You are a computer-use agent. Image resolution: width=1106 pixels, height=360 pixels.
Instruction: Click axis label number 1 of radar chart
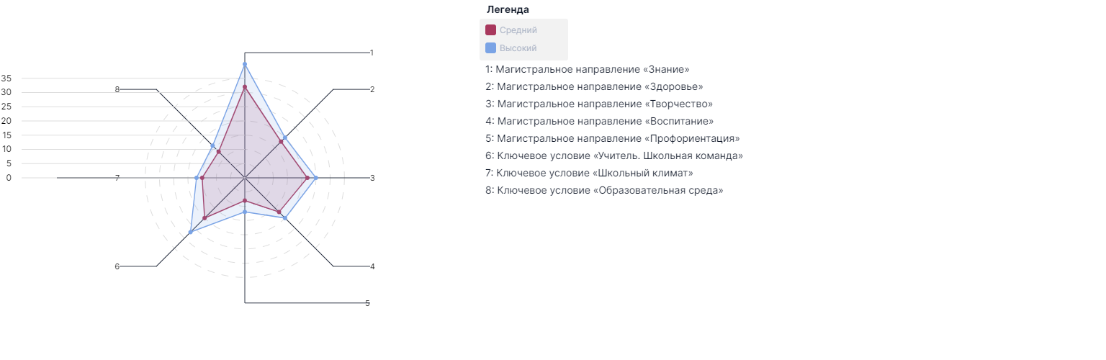(x=372, y=53)
